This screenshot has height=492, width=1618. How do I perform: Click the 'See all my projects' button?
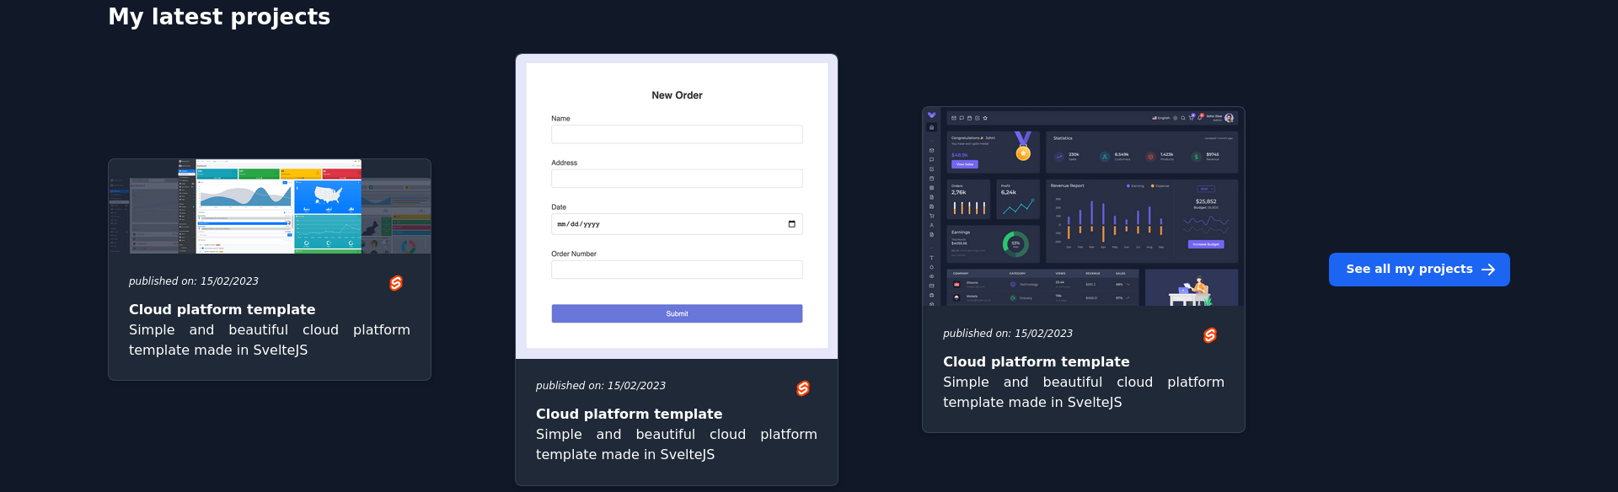point(1419,270)
